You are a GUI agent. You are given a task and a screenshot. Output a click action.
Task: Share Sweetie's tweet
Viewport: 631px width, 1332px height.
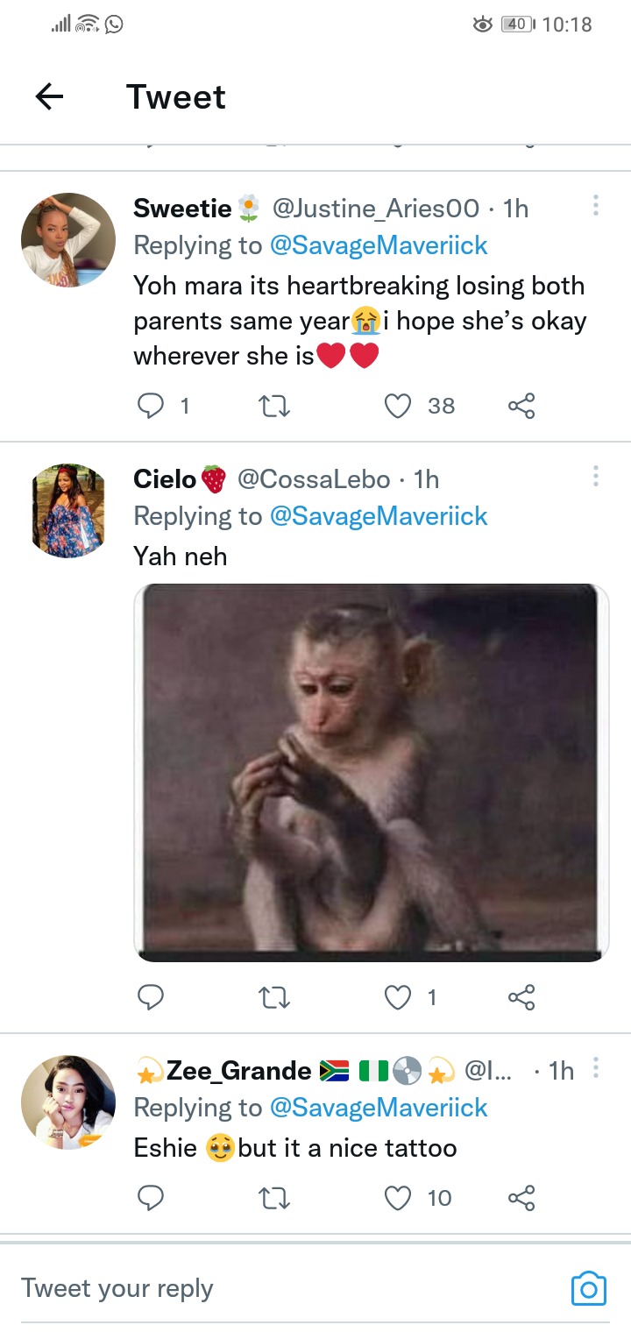(521, 405)
